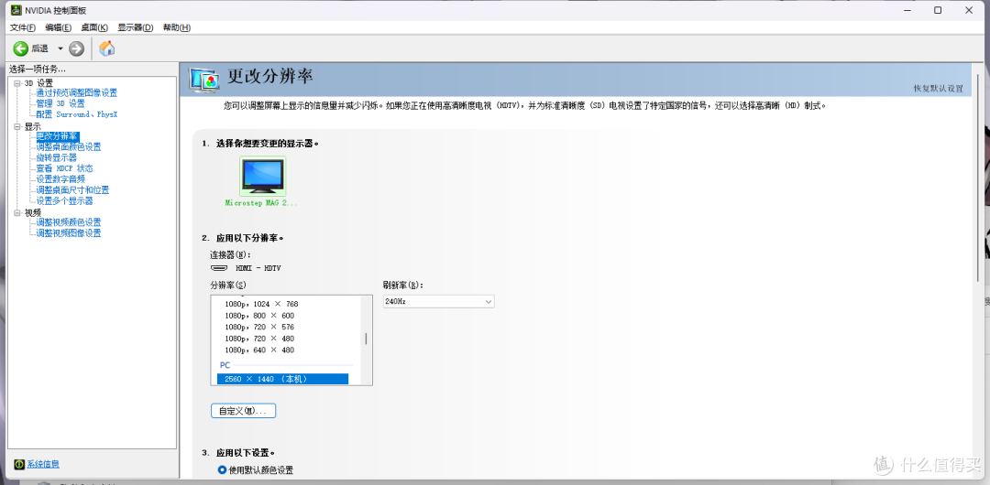Screen dimensions: 990x485
Task: Collapse the 显示 tree node
Action: point(17,127)
